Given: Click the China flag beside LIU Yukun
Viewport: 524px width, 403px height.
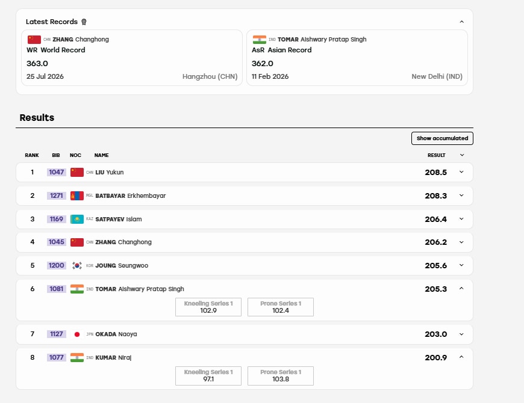Looking at the screenshot, I should 77,172.
